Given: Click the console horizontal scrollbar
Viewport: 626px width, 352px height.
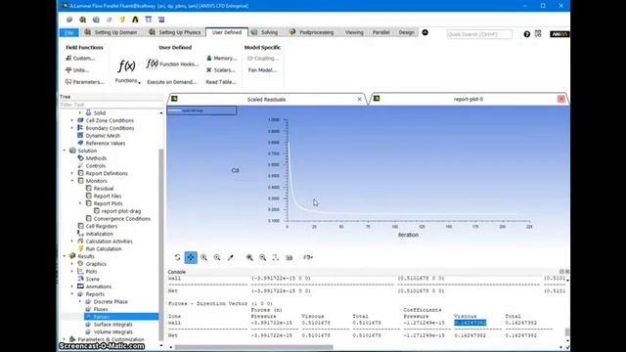Looking at the screenshot, I should click(x=253, y=347).
